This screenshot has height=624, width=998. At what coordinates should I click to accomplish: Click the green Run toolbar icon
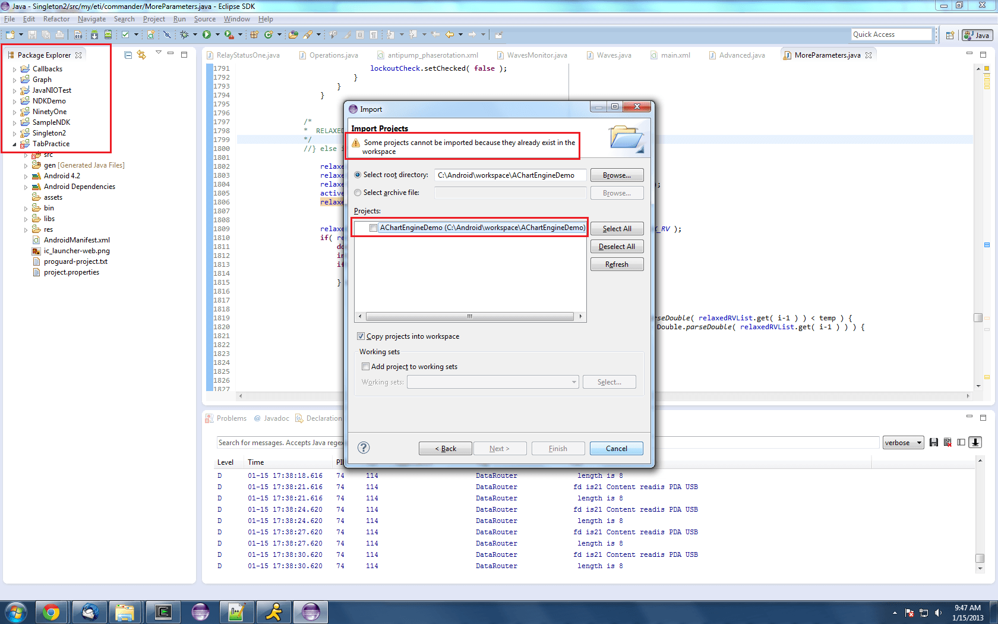pyautogui.click(x=206, y=34)
